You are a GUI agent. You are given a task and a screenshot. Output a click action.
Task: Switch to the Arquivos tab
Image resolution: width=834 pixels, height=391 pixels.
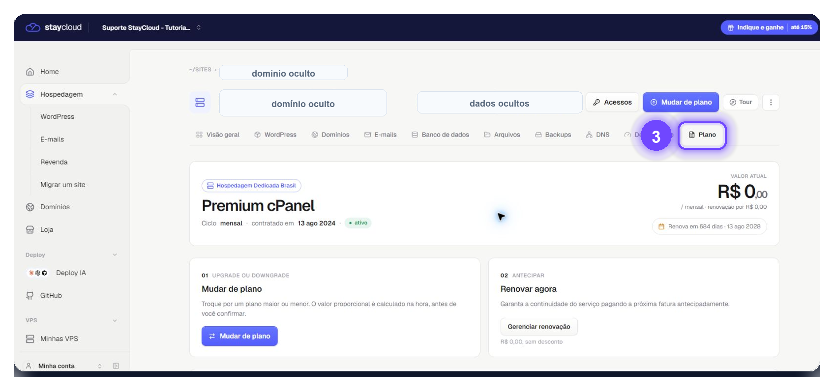coord(502,135)
